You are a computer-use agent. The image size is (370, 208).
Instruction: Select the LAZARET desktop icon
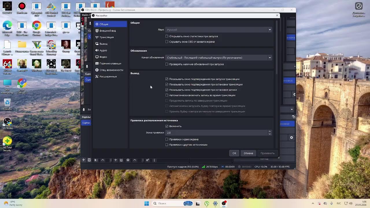point(7,8)
